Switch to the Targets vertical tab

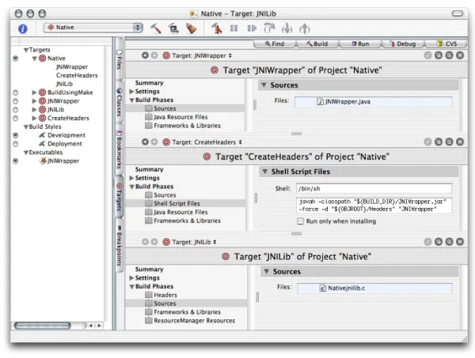click(120, 196)
